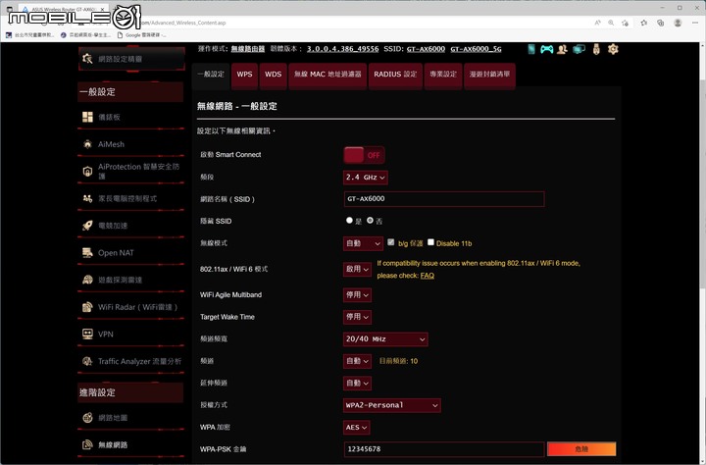Expand the WPA 加密 AES dropdown
The image size is (706, 465).
(x=356, y=427)
